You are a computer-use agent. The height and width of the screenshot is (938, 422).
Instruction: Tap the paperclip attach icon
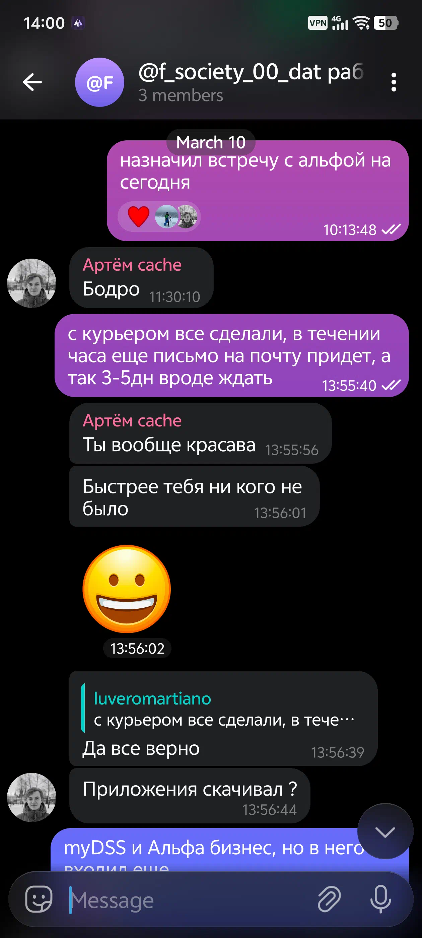(x=329, y=899)
